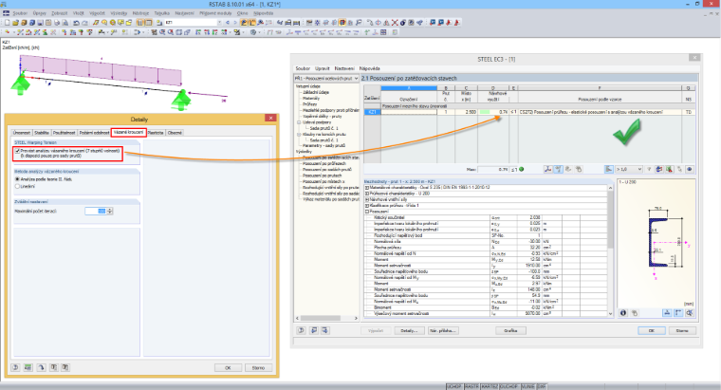Click the Grafika button
Screen dimensions: 721x390
[x=510, y=330]
